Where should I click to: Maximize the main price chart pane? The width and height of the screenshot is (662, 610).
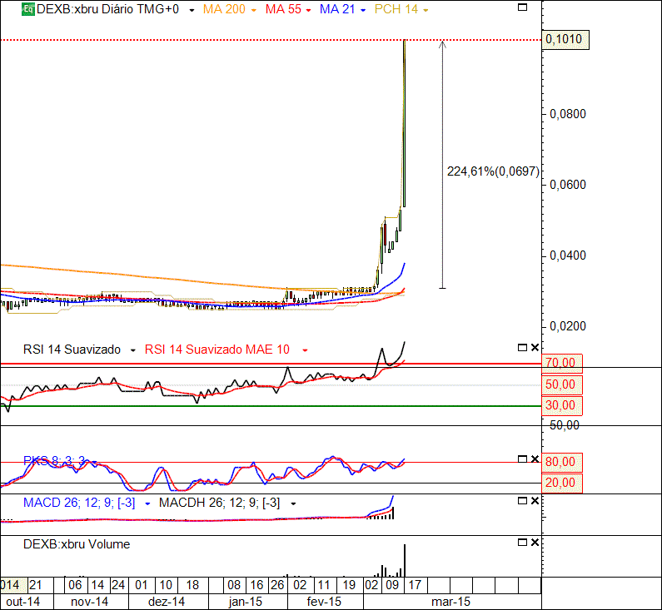coord(522,7)
